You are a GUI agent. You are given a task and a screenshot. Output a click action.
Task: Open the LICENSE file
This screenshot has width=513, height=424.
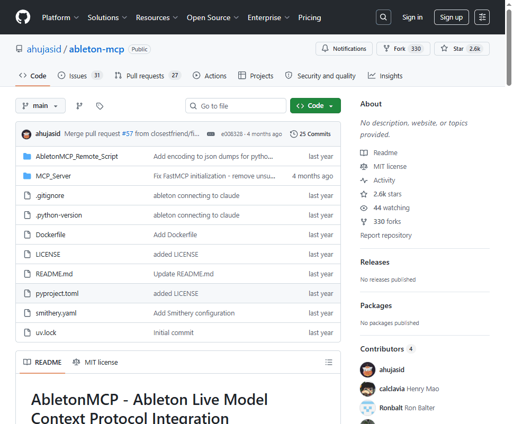click(x=48, y=255)
